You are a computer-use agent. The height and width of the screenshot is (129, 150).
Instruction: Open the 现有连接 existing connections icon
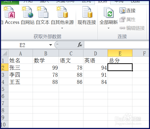[87, 12]
